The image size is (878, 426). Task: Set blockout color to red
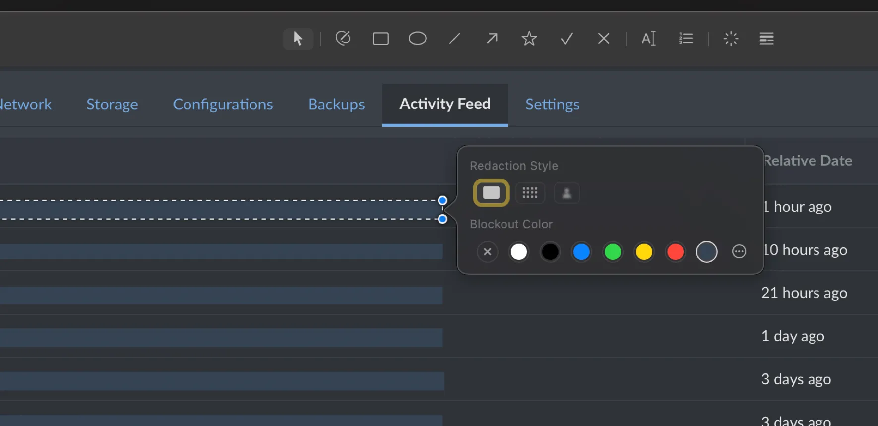point(675,252)
